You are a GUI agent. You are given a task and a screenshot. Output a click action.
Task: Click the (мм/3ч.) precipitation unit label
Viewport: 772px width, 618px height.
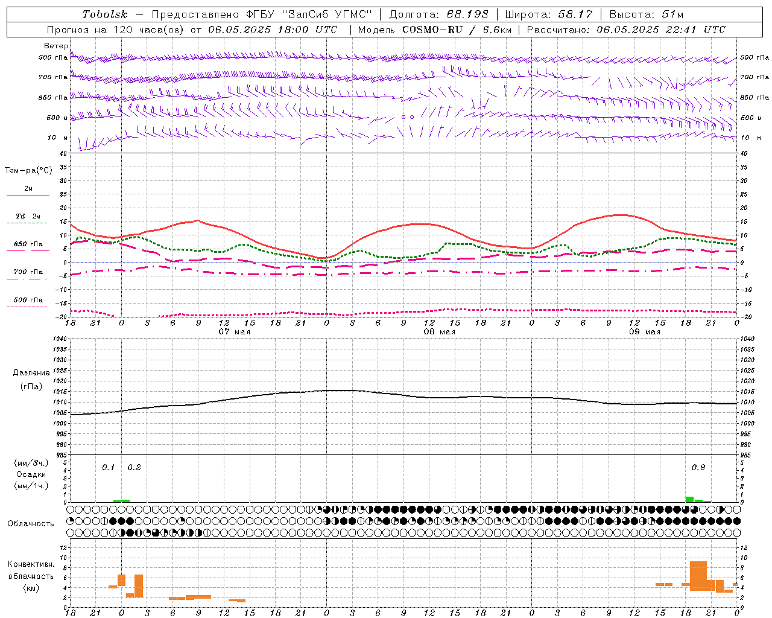coord(31,463)
